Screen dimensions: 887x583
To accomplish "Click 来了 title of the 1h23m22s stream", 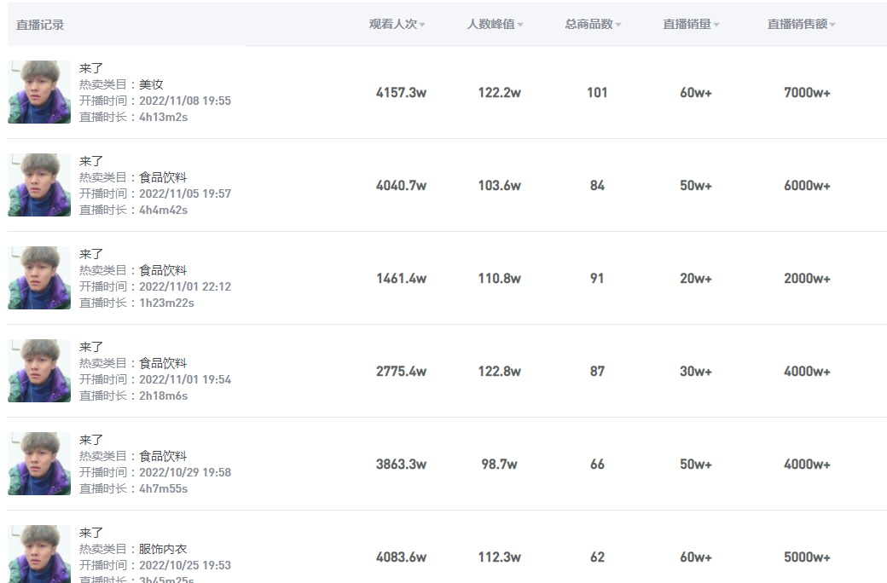I will coord(91,254).
